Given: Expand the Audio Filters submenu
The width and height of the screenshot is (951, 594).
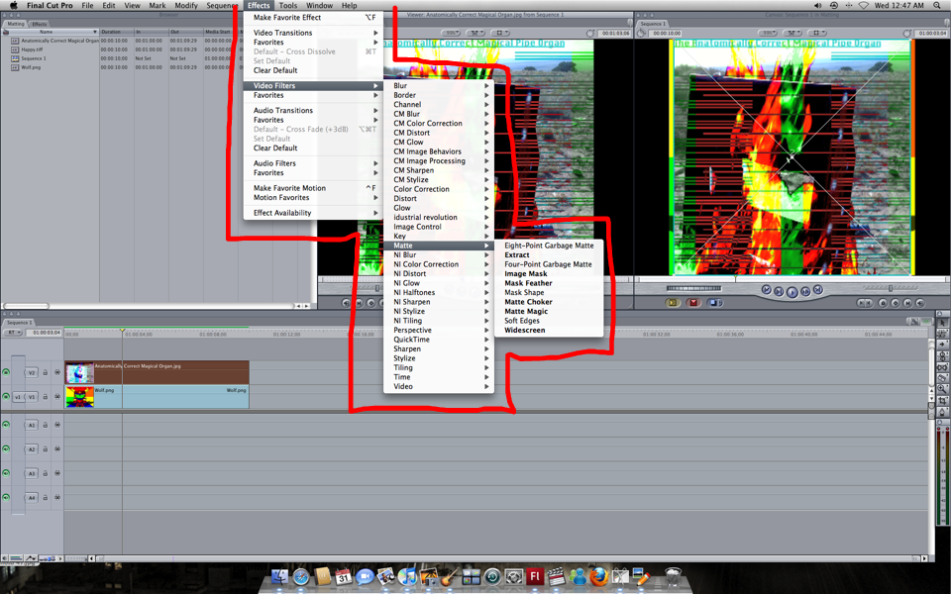Looking at the screenshot, I should pos(313,163).
